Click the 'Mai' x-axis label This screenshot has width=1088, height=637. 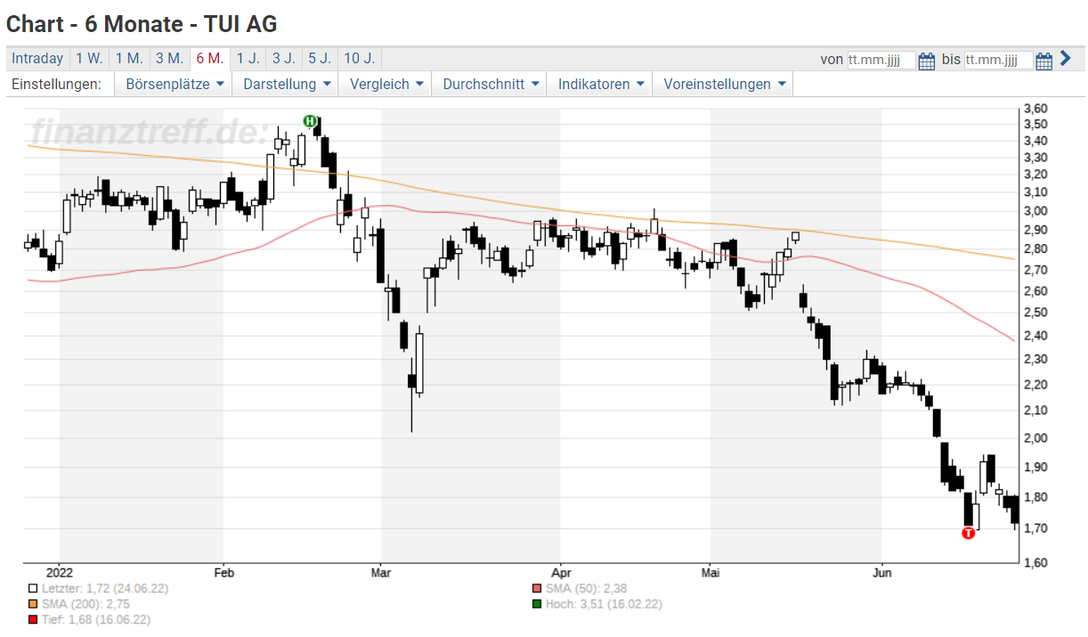(x=710, y=571)
